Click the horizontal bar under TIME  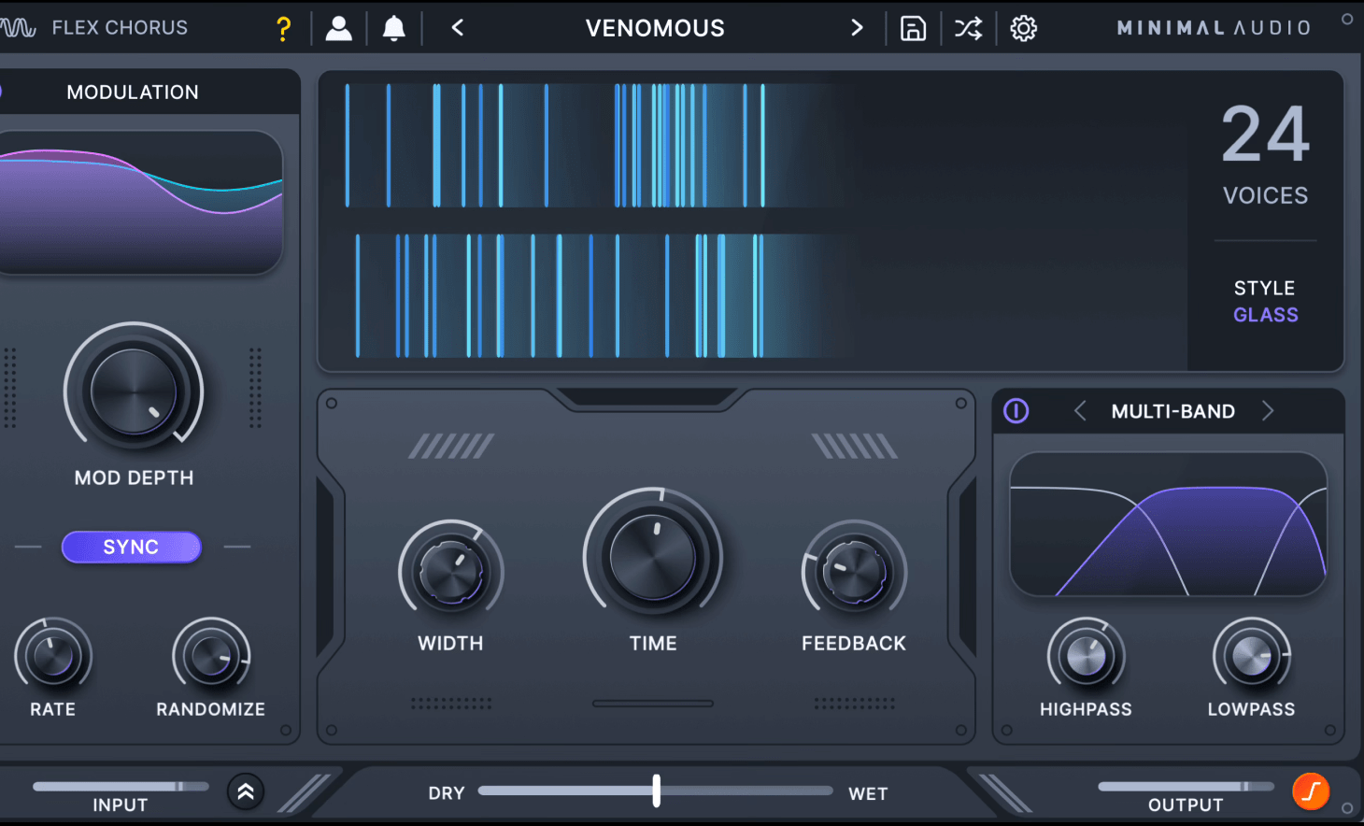click(653, 704)
